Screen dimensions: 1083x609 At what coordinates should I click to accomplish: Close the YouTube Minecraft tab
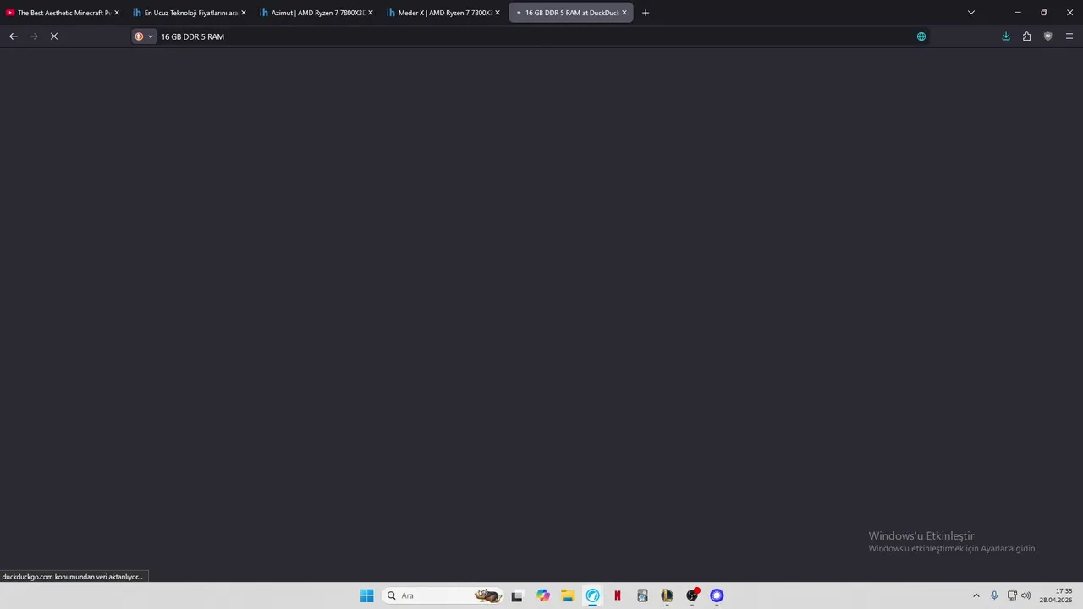117,13
